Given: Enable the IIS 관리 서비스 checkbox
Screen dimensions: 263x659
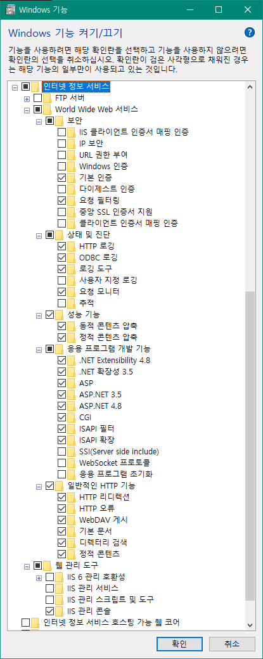Looking at the screenshot, I should (x=49, y=587).
